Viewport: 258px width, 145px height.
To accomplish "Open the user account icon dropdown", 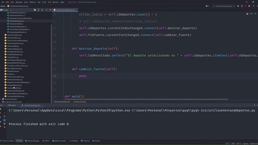I will click(x=207, y=6).
